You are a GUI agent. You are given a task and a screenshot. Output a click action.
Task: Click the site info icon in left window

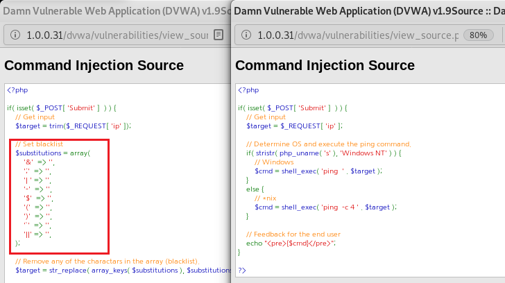coord(15,35)
